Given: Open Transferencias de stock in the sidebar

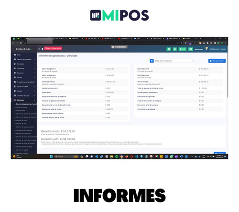Looking at the screenshot, I should point(24,82).
